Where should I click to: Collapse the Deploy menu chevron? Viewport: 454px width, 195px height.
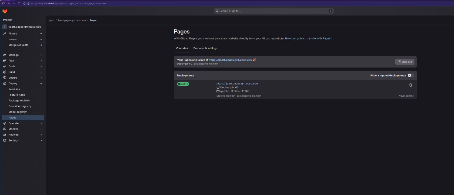(41, 83)
